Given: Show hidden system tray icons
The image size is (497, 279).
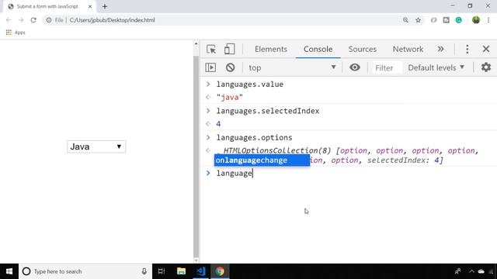Looking at the screenshot, I should click(471, 271).
